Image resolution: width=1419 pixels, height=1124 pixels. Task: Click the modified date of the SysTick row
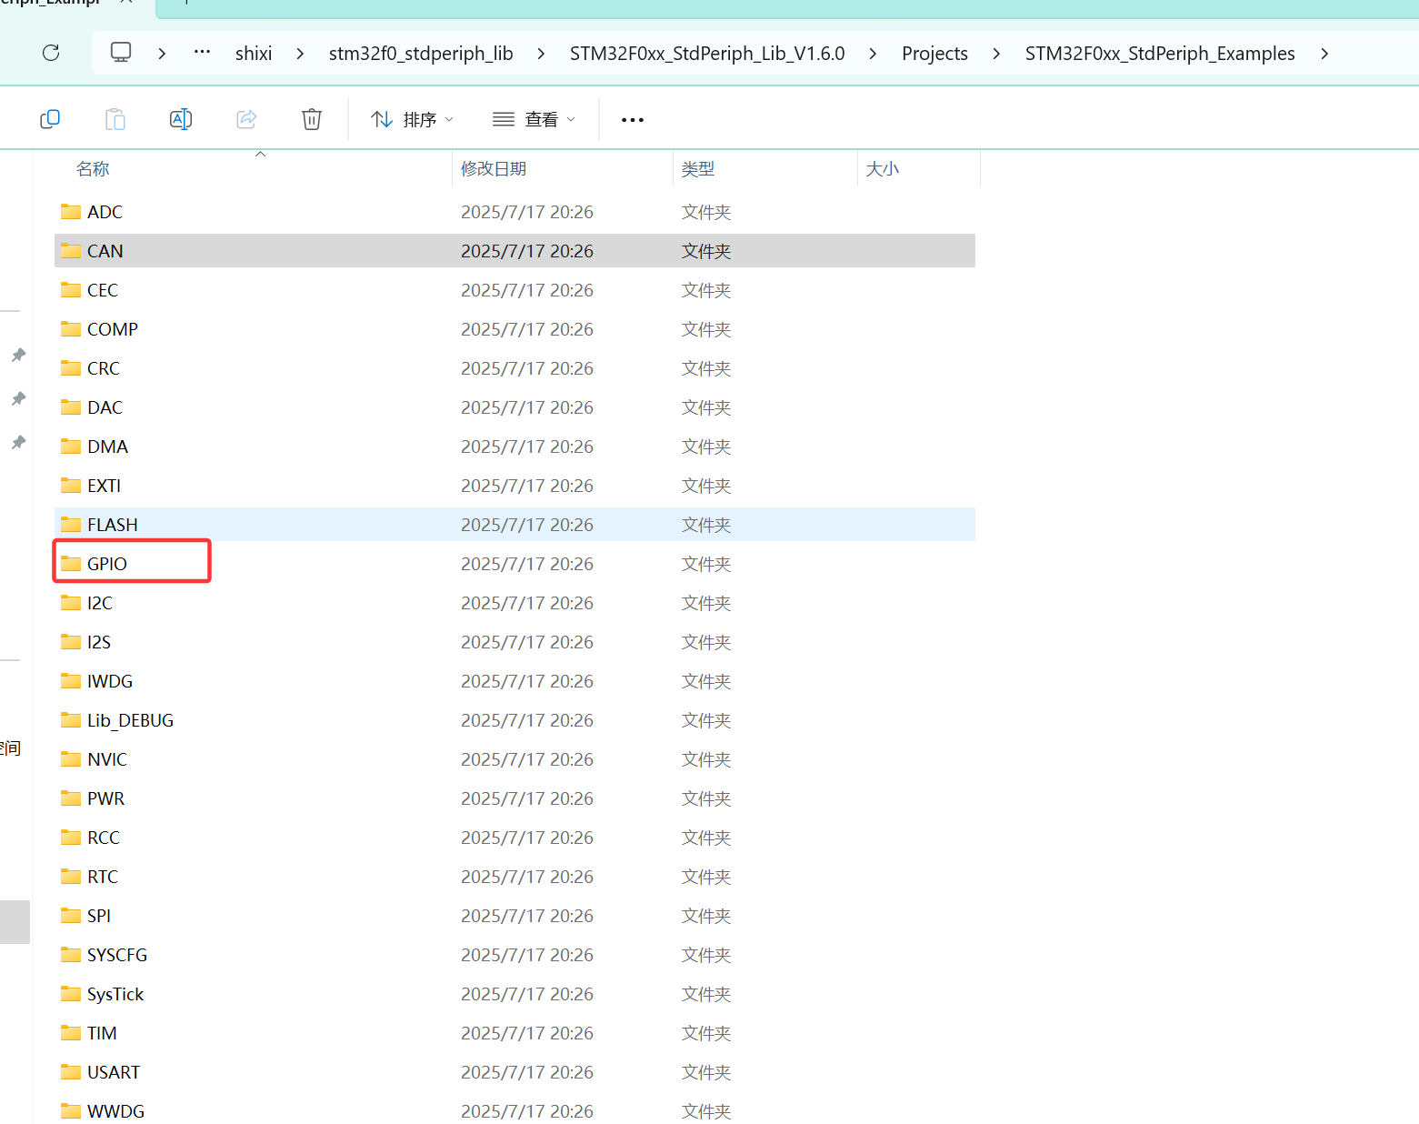pos(527,994)
